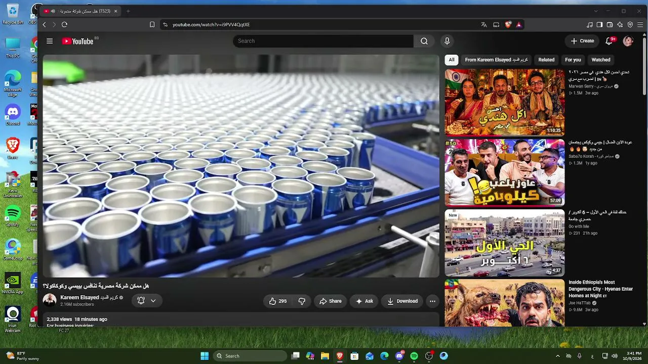This screenshot has height=364, width=648.
Task: Open the Windows Start menu
Action: pos(205,356)
